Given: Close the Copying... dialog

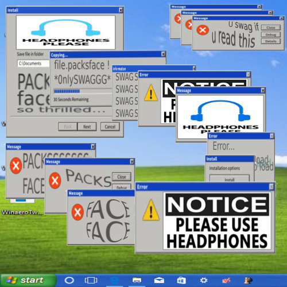Looking at the screenshot, I should (163, 54).
